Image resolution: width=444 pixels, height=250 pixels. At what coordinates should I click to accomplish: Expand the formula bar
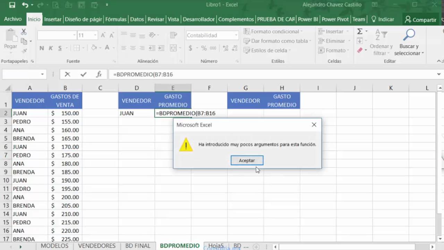[439, 74]
